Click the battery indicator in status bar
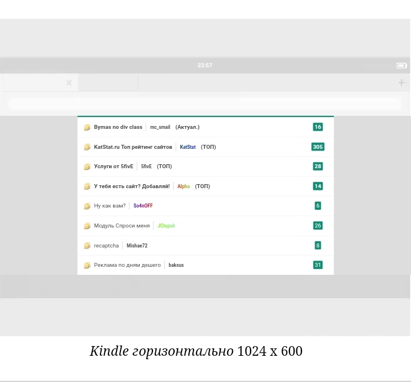The width and height of the screenshot is (411, 382). [401, 66]
